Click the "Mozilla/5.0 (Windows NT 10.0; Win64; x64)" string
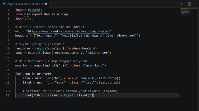 (99, 36)
